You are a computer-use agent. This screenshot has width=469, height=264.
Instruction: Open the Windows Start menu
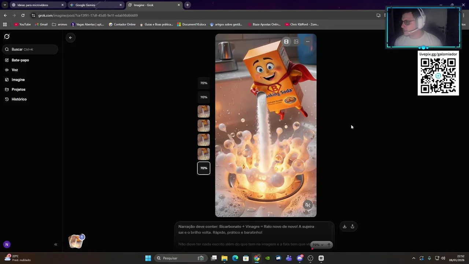coord(148,258)
